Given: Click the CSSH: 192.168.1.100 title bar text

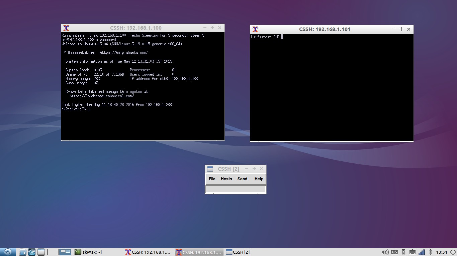Looking at the screenshot, I should click(x=136, y=28).
